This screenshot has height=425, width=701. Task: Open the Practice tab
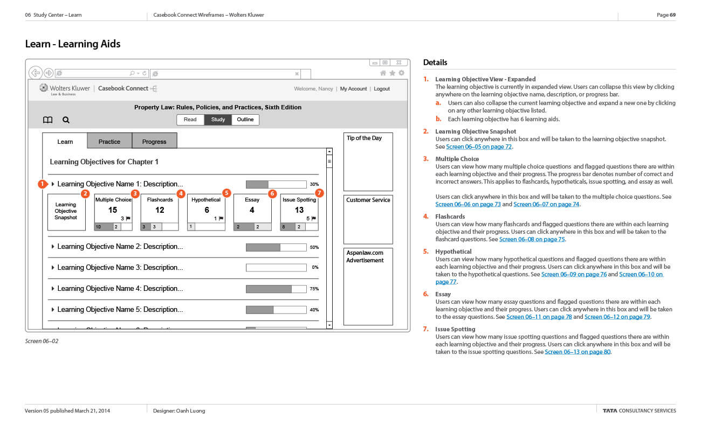[x=109, y=141]
